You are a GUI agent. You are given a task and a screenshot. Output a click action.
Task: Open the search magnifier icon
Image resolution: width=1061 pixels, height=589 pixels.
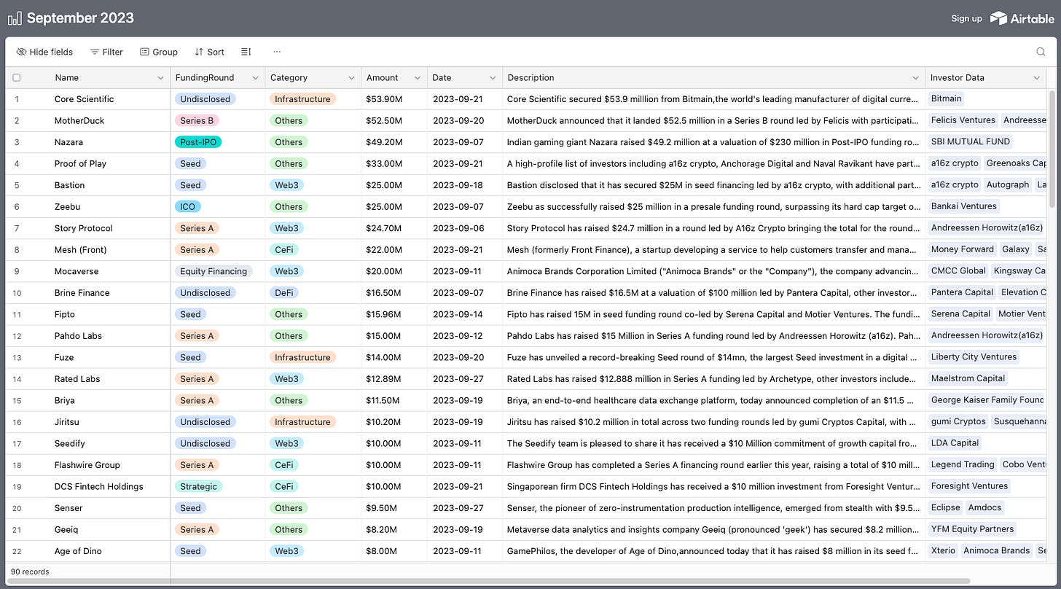(1041, 52)
